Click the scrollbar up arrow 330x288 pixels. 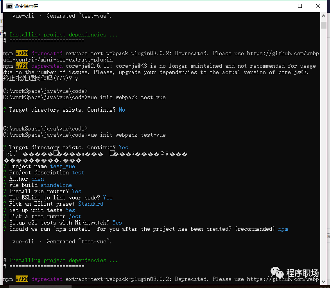323,16
